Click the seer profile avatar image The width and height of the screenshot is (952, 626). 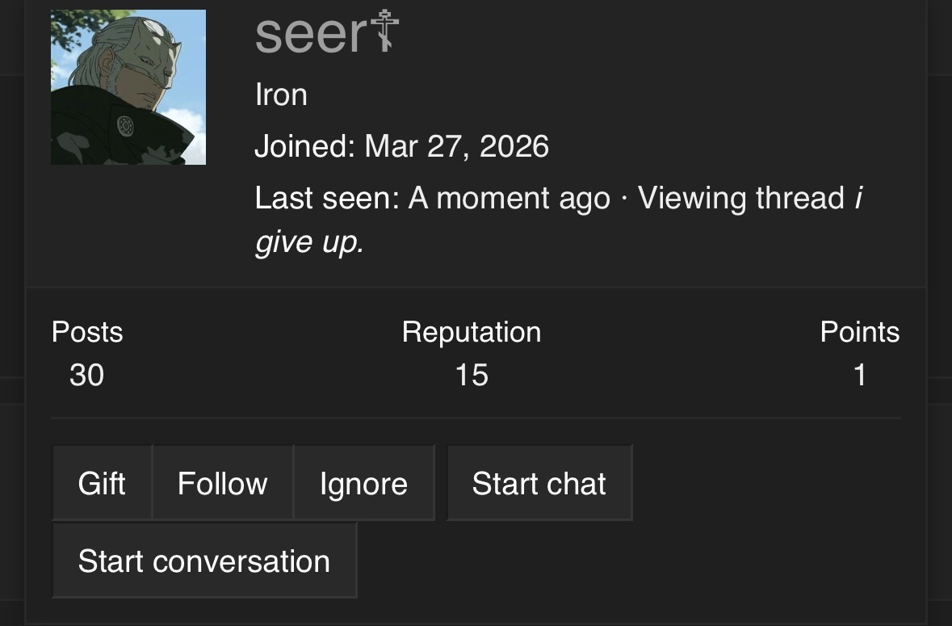[x=128, y=87]
